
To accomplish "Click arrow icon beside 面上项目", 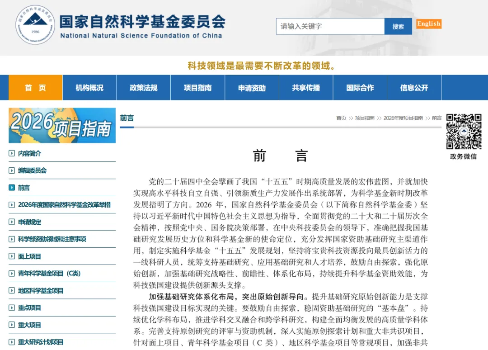I will (x=12, y=256).
